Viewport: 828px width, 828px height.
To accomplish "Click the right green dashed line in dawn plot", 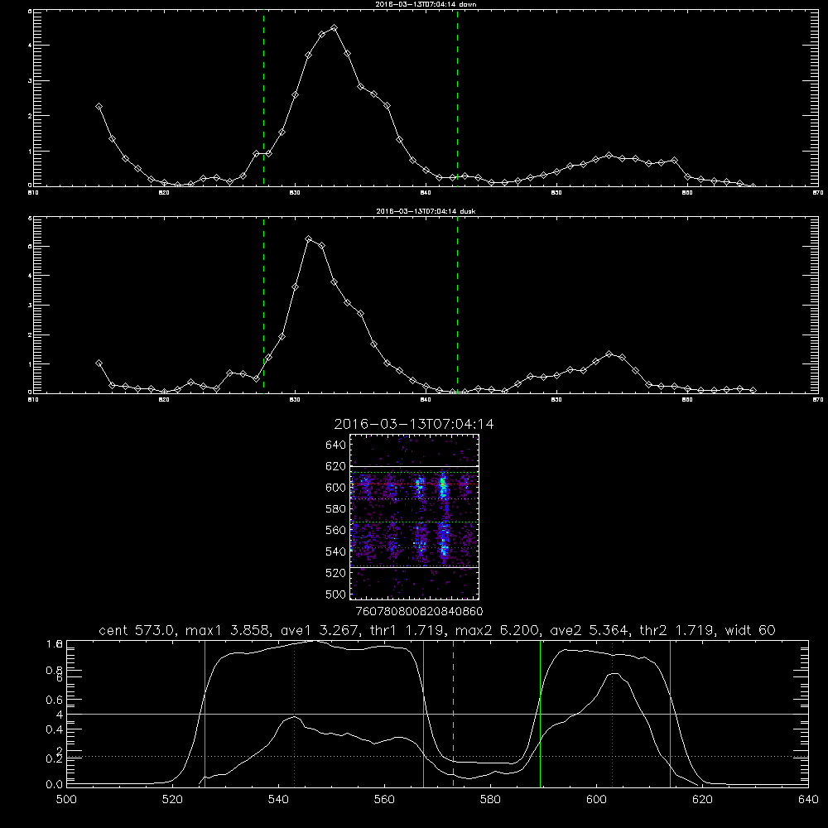I will coord(457,98).
